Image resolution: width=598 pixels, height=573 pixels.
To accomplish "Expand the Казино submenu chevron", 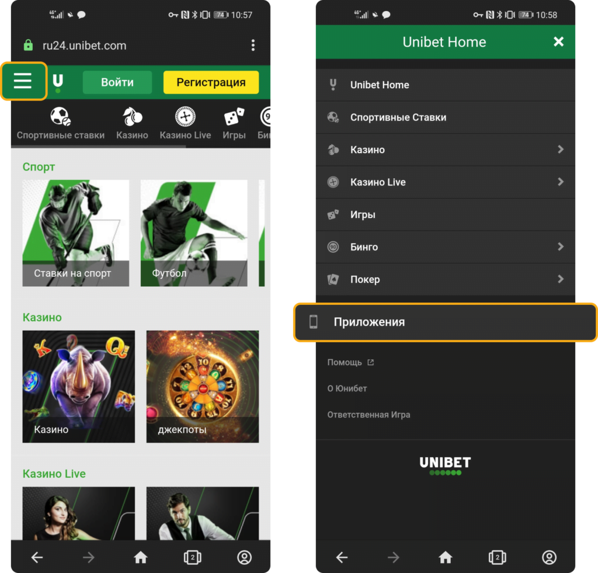I will coord(561,150).
